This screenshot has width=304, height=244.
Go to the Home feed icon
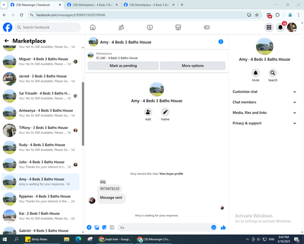(92, 27)
